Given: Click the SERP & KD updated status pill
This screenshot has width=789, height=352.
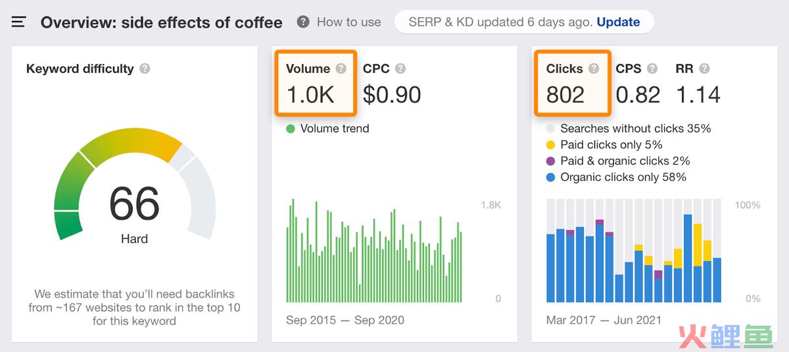Looking at the screenshot, I should click(x=524, y=22).
